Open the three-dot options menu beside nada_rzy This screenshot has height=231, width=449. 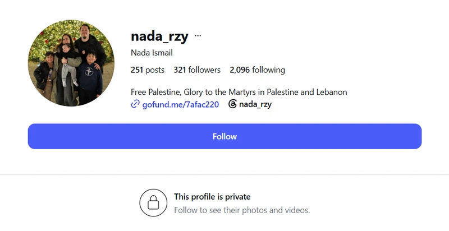pos(198,36)
